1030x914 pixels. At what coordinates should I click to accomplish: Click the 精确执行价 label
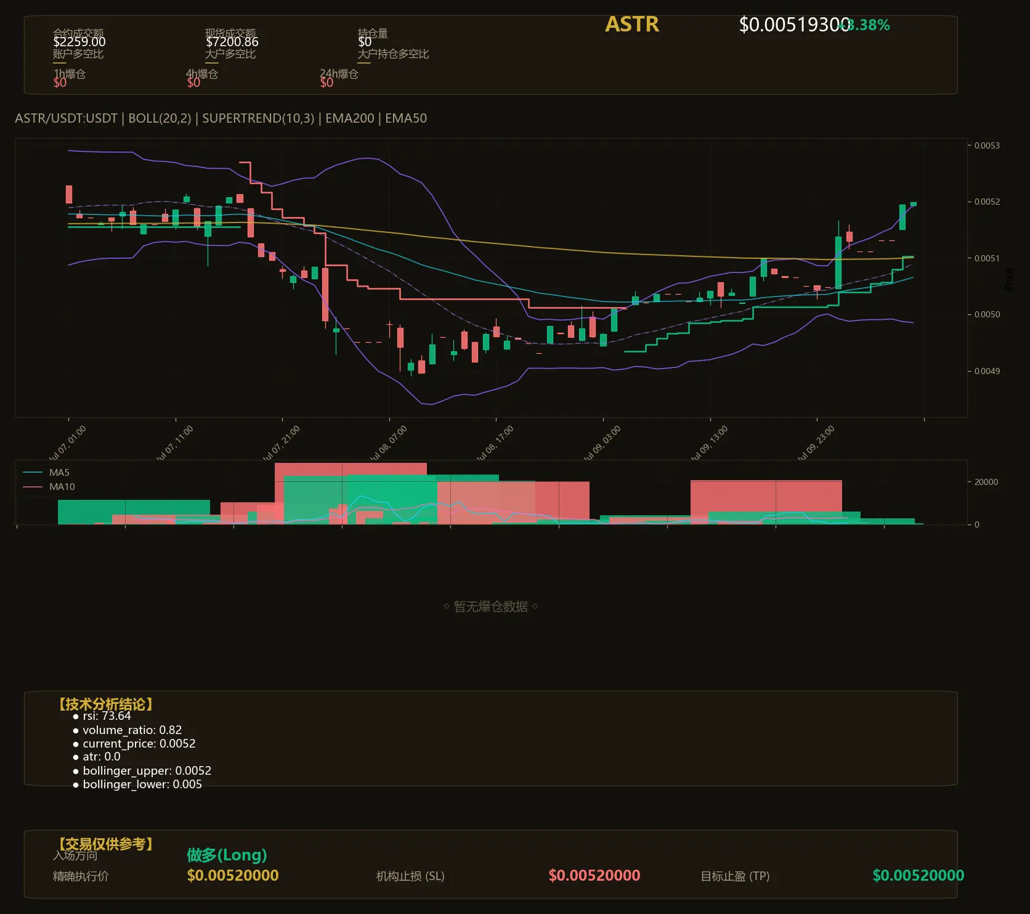pyautogui.click(x=81, y=876)
